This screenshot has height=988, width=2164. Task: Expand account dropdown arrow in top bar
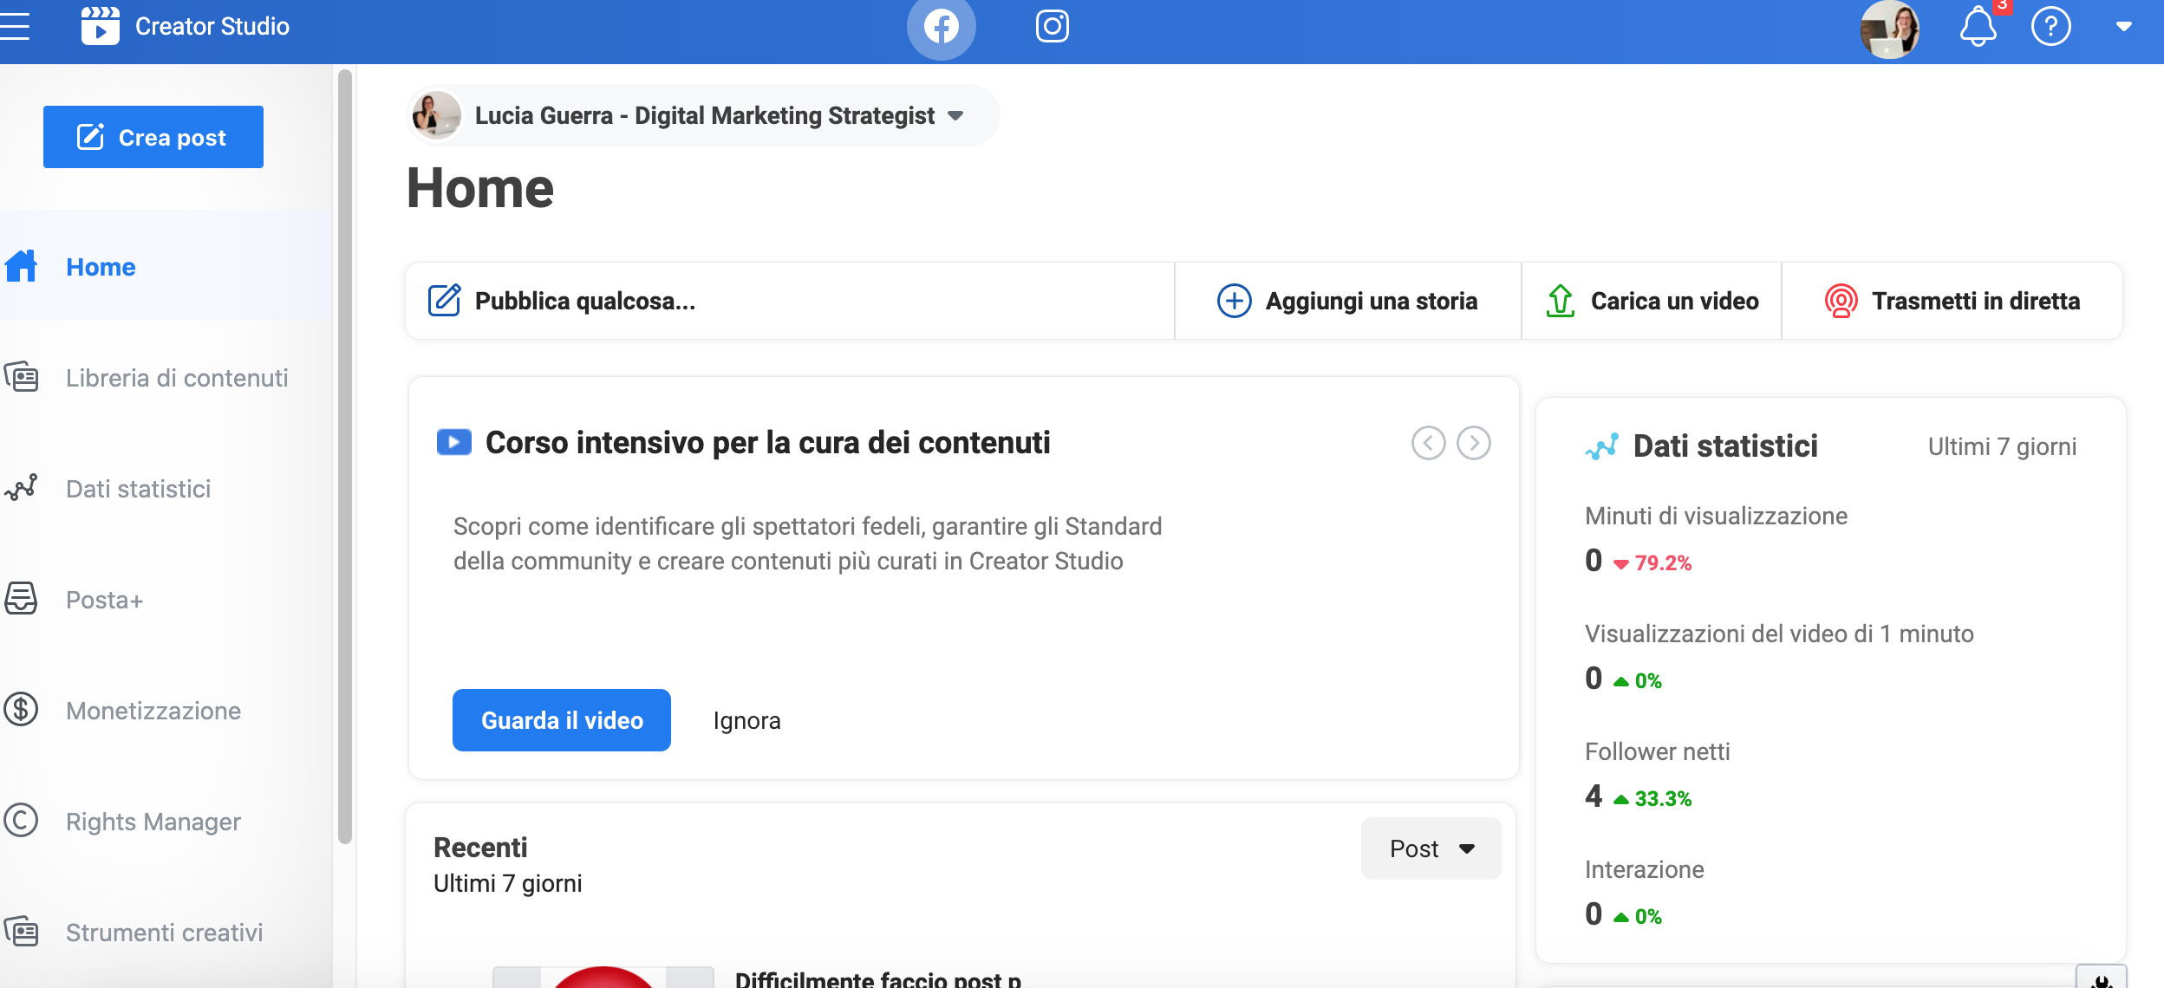pos(2123,27)
